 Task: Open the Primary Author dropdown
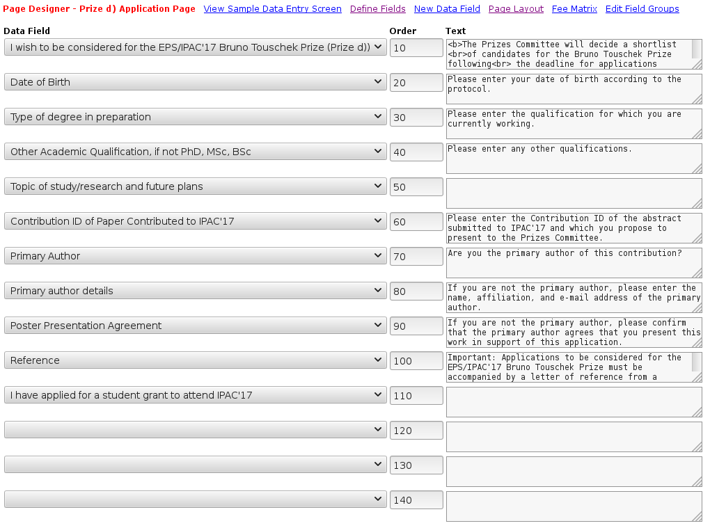pyautogui.click(x=196, y=256)
